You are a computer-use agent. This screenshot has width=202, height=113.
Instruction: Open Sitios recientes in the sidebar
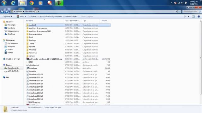[13, 31]
